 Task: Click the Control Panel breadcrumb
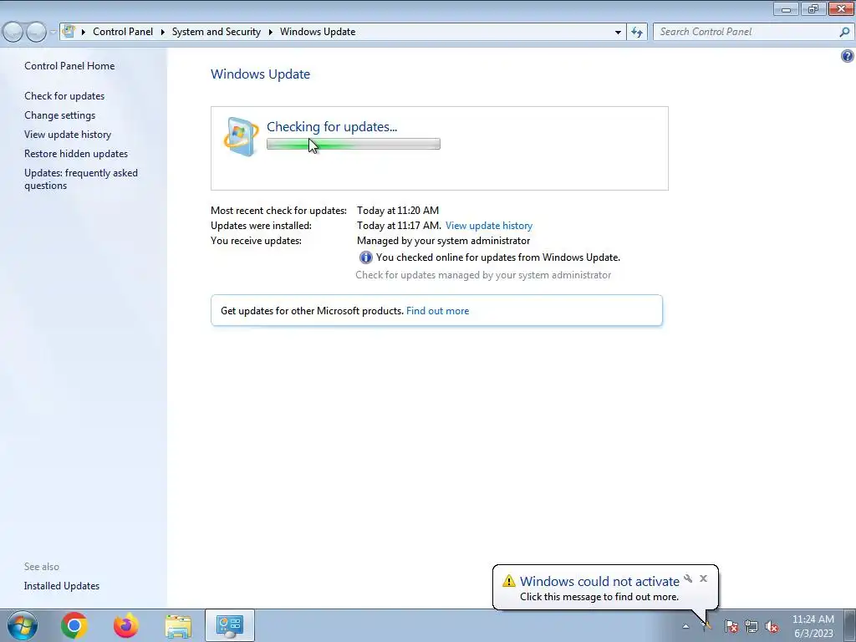click(x=123, y=32)
